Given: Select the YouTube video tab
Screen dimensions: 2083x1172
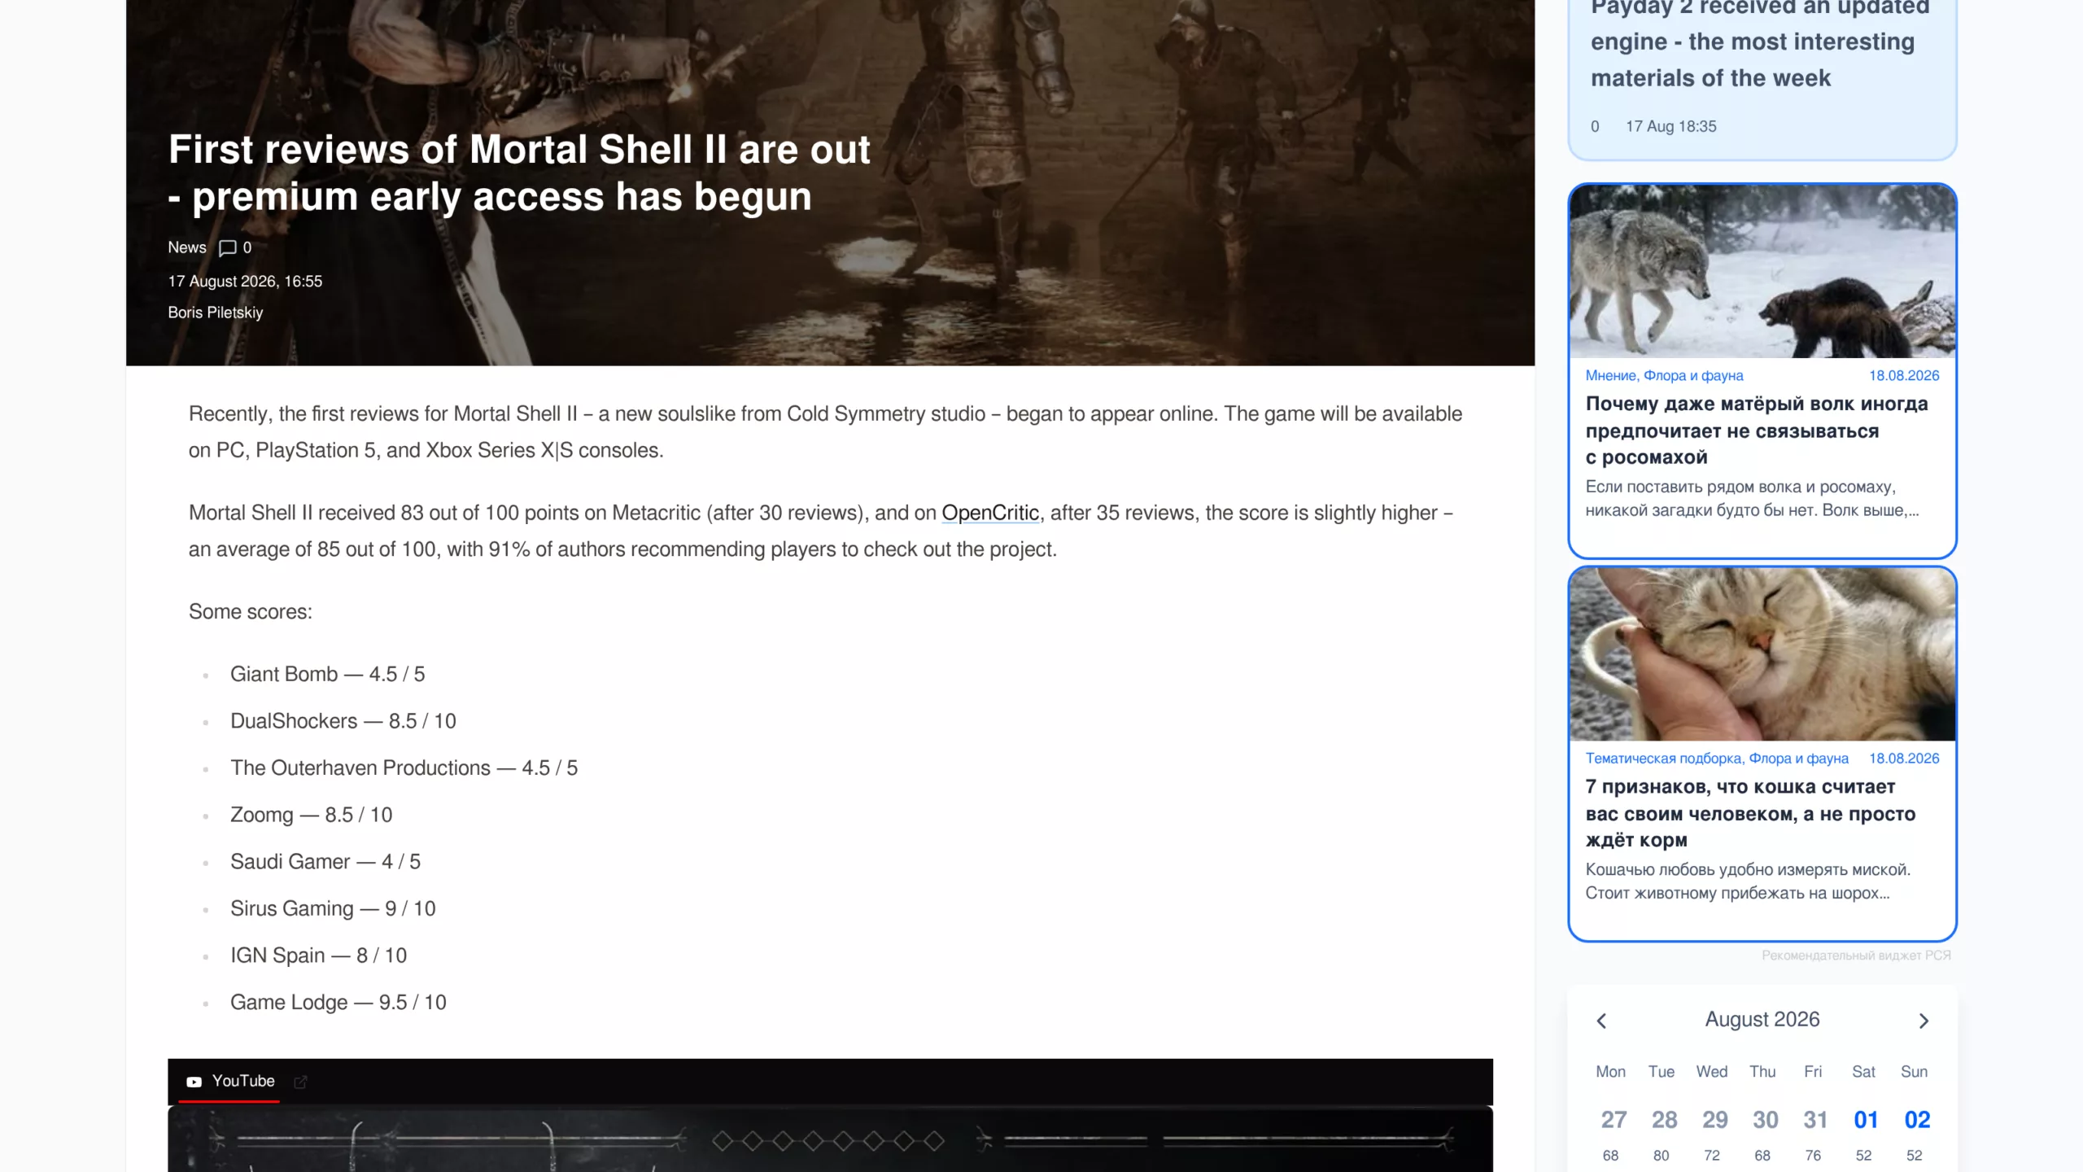Looking at the screenshot, I should [x=229, y=1081].
